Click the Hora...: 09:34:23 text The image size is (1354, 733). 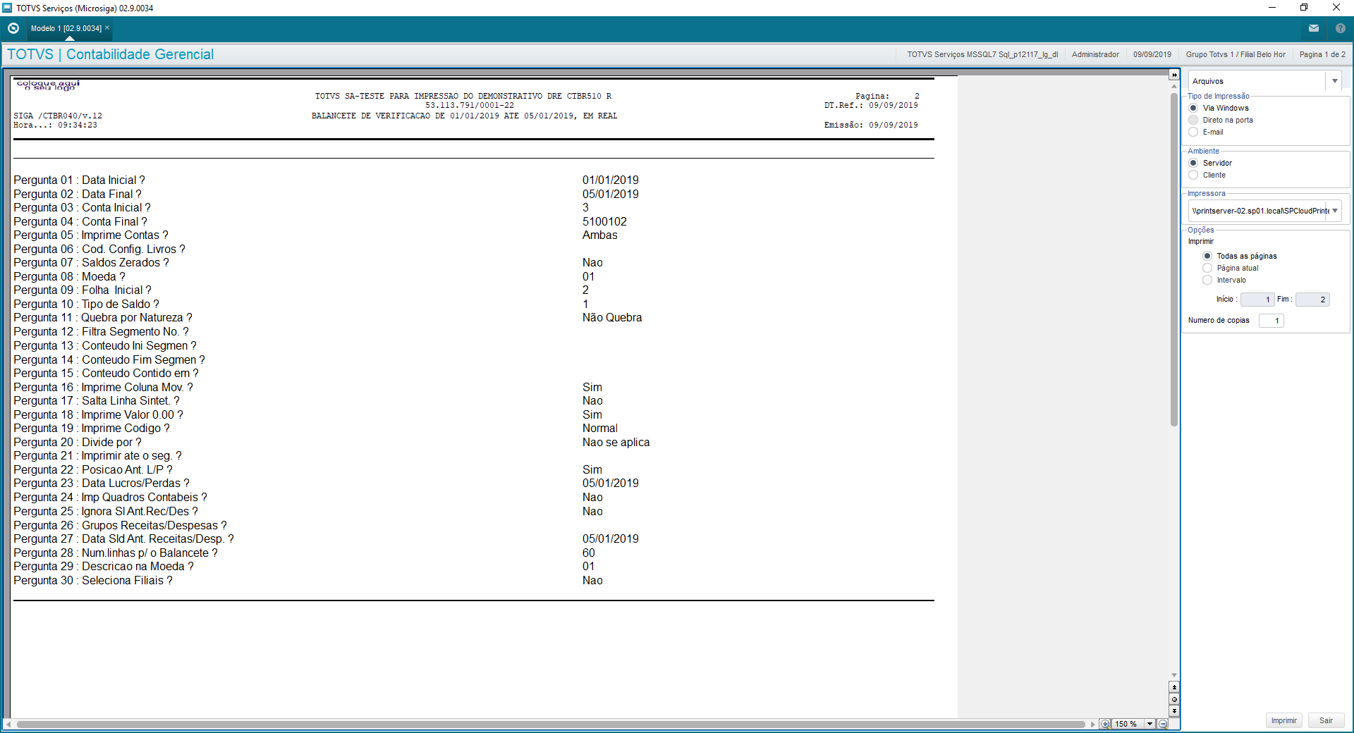pyautogui.click(x=56, y=125)
